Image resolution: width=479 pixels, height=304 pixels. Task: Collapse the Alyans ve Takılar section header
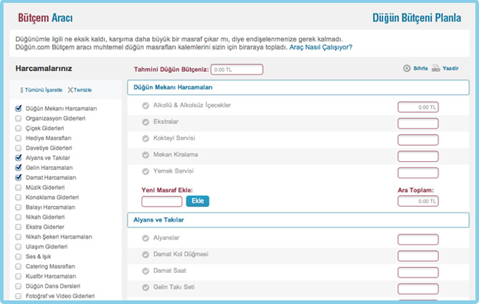pyautogui.click(x=298, y=219)
